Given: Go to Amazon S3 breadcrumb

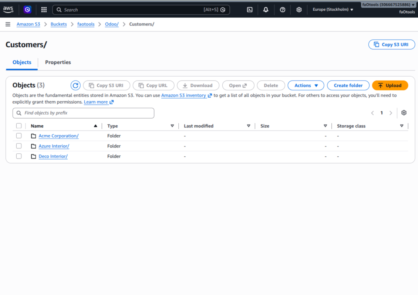Looking at the screenshot, I should [28, 24].
